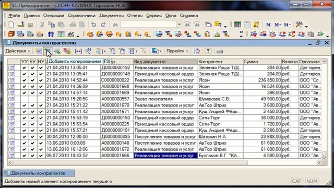Viewport: 334px width, 188px height.
Task: Open the dropdown arrow beside the help bubble icon
Action: pyautogui.click(x=225, y=27)
